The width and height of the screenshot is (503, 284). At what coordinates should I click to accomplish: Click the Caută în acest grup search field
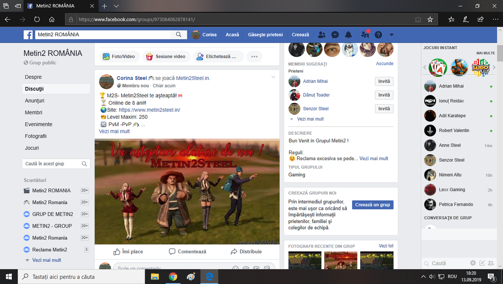point(56,164)
